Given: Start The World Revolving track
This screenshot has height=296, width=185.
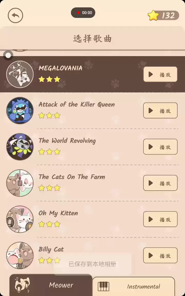Looking at the screenshot, I should pos(160,147).
